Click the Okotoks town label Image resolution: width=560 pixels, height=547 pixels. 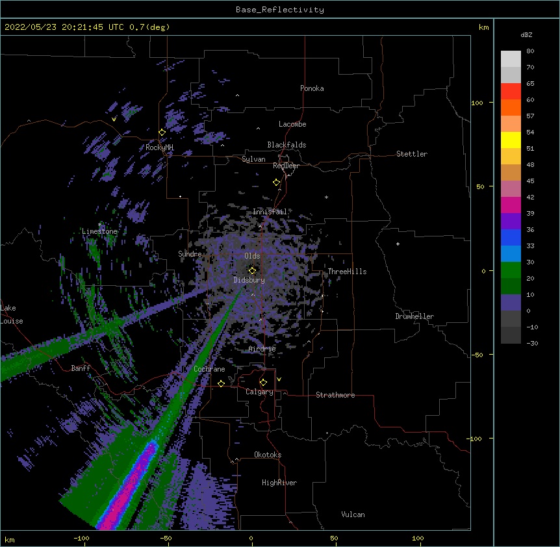[268, 455]
